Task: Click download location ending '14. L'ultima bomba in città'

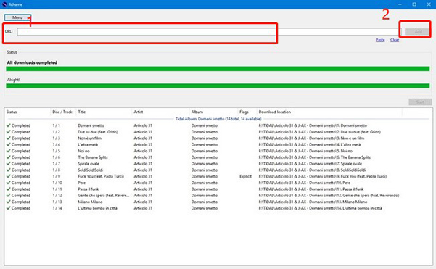Action: point(321,208)
